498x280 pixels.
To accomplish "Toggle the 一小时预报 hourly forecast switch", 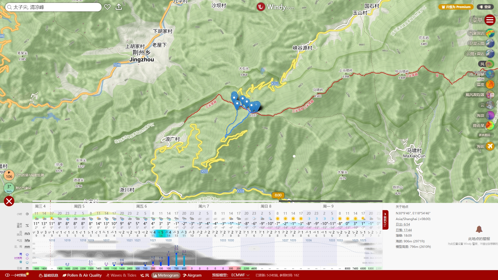I will click(x=8, y=275).
